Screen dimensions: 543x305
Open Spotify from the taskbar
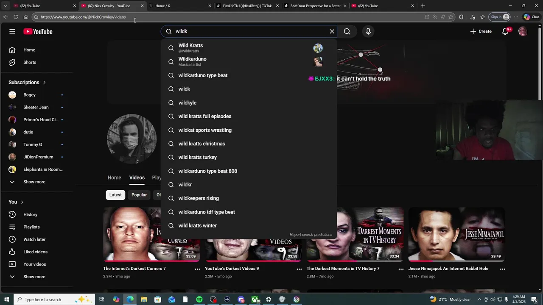[199, 299]
